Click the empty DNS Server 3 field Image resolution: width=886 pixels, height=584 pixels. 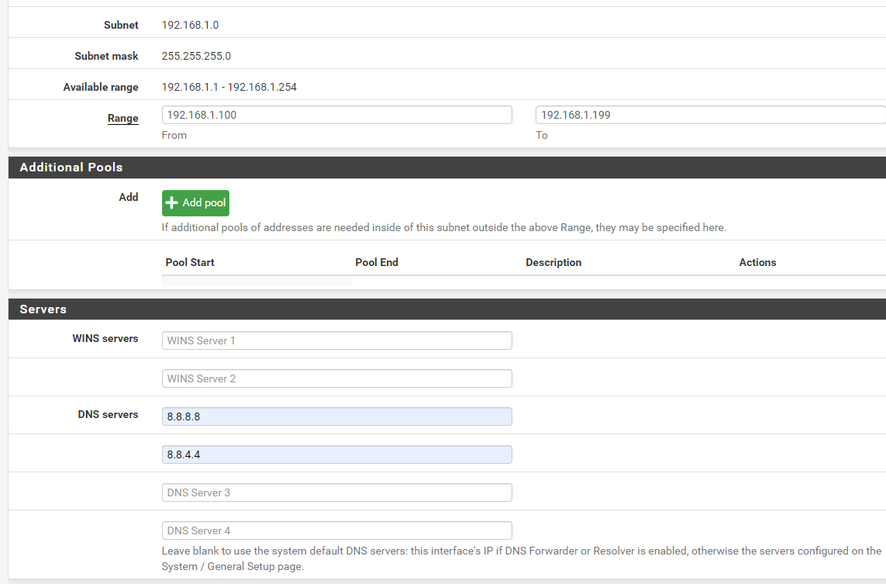(336, 492)
